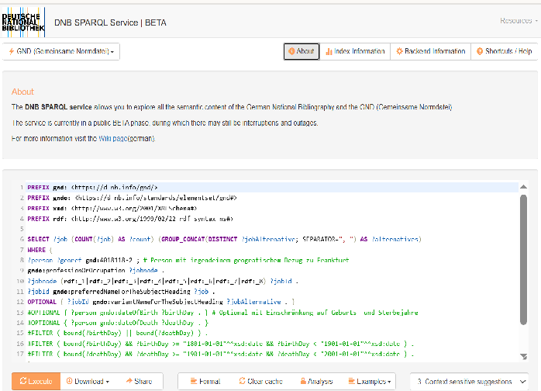Image resolution: width=541 pixels, height=391 pixels.
Task: Open the Examples dropdown
Action: point(370,382)
